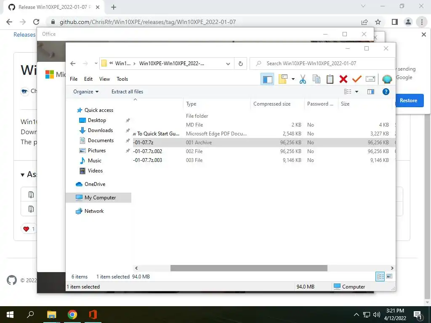Sort by the Type column header
The image size is (431, 323).
pyautogui.click(x=217, y=104)
